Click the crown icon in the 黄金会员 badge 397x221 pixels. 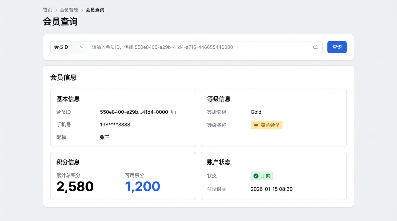[x=256, y=125]
